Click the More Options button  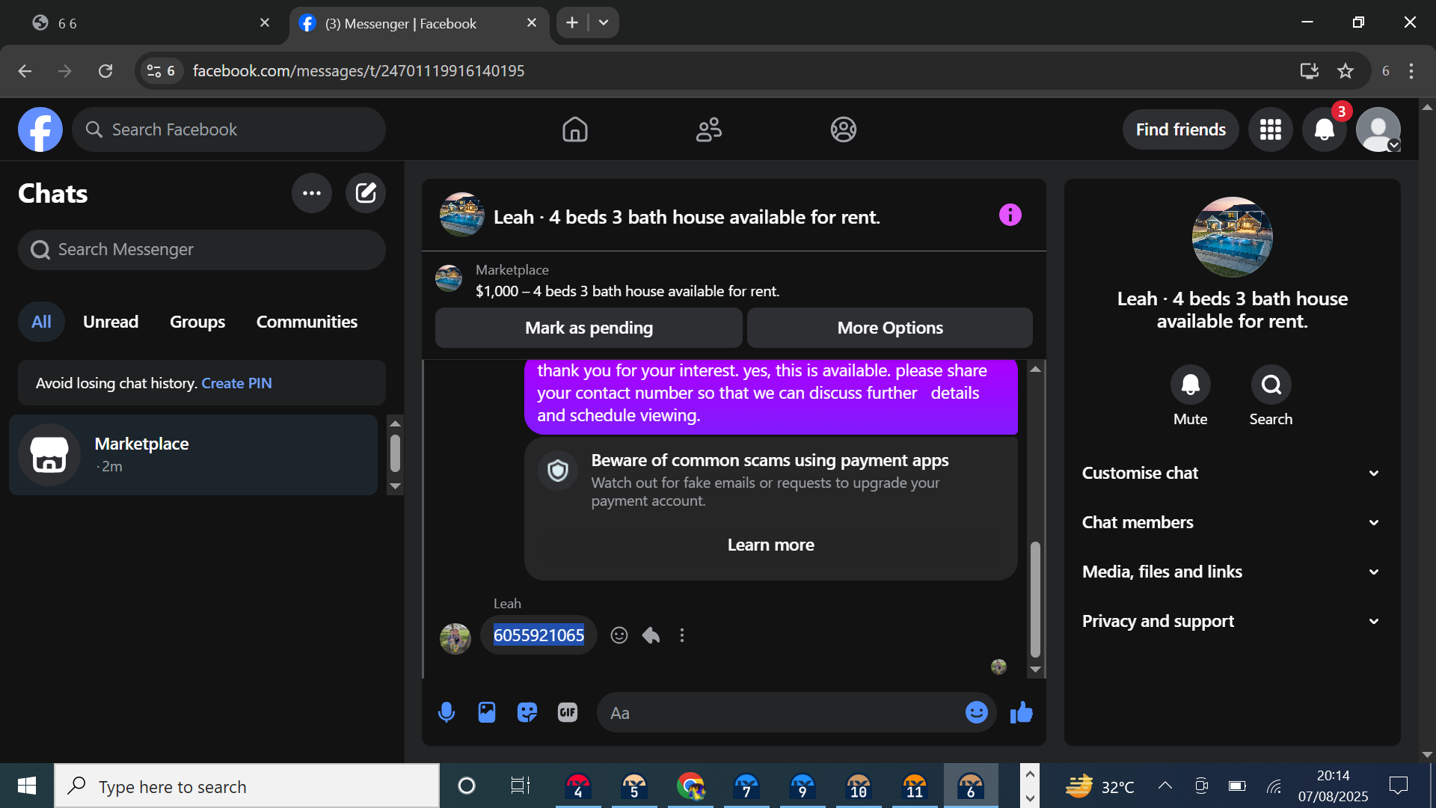coord(890,328)
